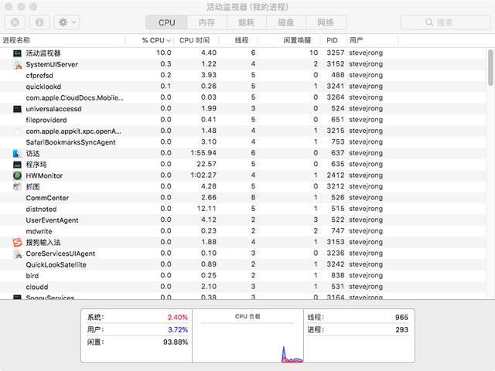Open the gear actions dropdown menu
The width and height of the screenshot is (495, 371).
coord(67,22)
